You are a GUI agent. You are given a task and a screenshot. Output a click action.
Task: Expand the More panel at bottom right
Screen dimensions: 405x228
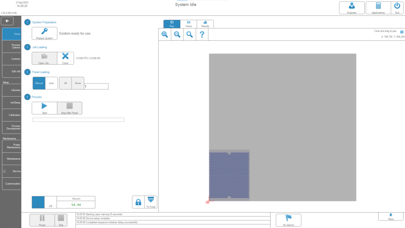coord(391,216)
